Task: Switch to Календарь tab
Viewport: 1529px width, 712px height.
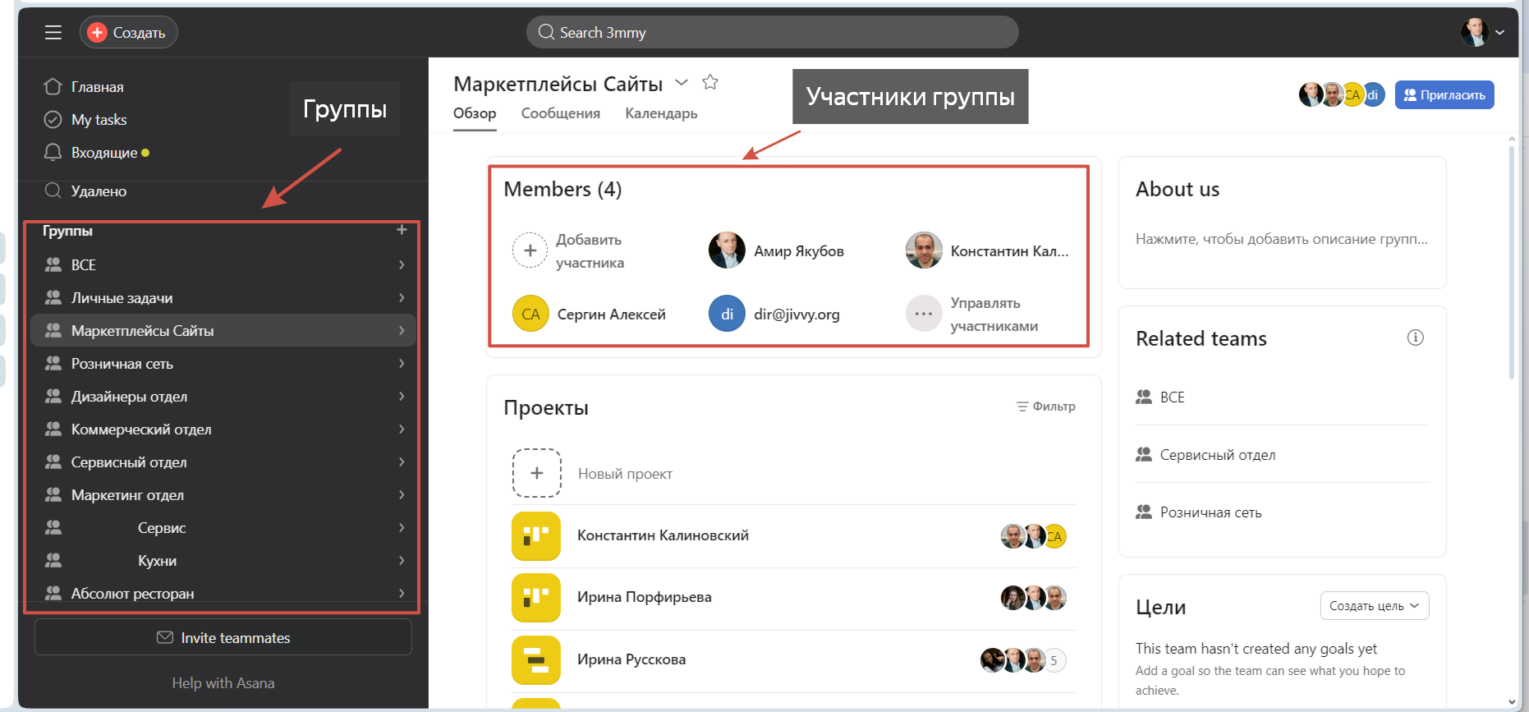Action: (x=661, y=113)
